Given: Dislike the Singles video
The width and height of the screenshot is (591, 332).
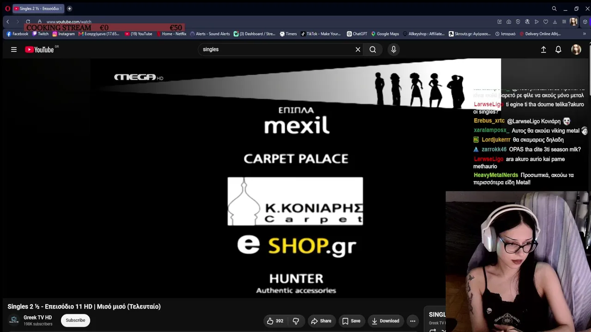Looking at the screenshot, I should pos(296,321).
